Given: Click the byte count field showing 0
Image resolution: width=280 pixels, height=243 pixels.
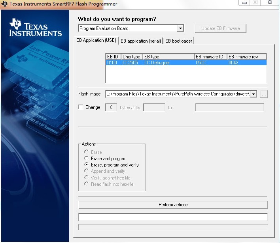Looking at the screenshot, I should pyautogui.click(x=111, y=107).
